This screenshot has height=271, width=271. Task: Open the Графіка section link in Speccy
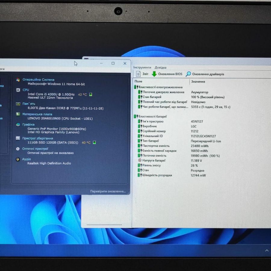(x=28, y=124)
